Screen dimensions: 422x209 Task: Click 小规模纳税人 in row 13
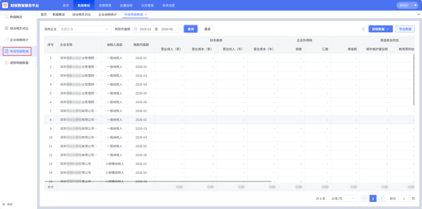tap(114, 164)
